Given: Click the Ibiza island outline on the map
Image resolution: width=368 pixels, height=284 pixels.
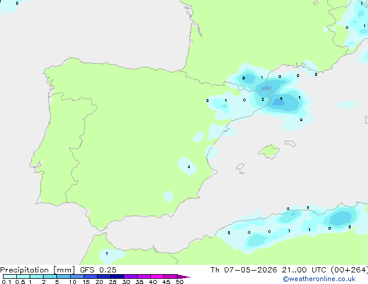Looking at the screenshot, I should coord(240,167).
